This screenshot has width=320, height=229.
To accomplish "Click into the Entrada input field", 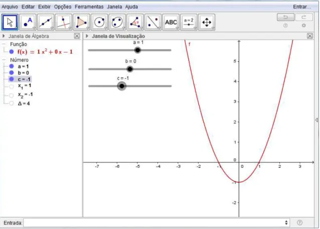I will [x=156, y=222].
